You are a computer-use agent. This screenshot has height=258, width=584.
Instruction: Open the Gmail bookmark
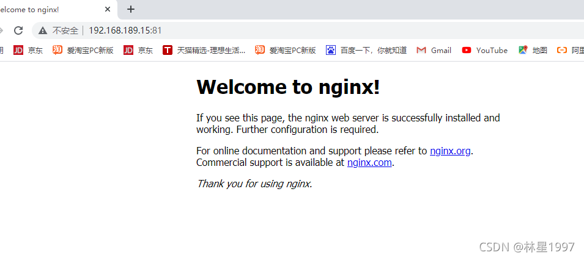(x=434, y=50)
